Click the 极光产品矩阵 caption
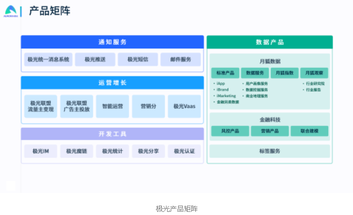 point(177,209)
